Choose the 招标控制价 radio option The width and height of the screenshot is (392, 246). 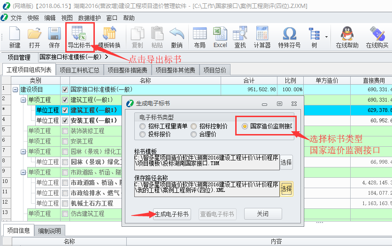point(194,126)
